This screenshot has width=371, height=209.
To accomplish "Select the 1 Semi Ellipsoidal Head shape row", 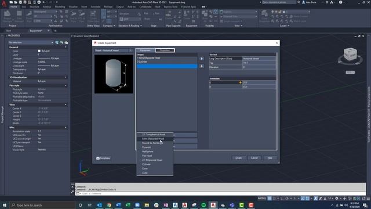I will 167,58.
